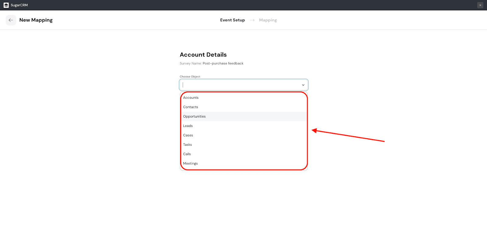Viewport: 487px width, 250px height.
Task: Go to the Mapping step
Action: tap(268, 20)
